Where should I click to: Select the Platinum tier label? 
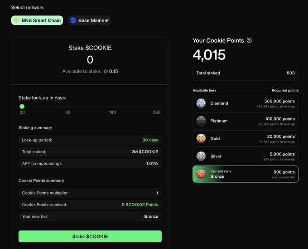[x=219, y=121]
